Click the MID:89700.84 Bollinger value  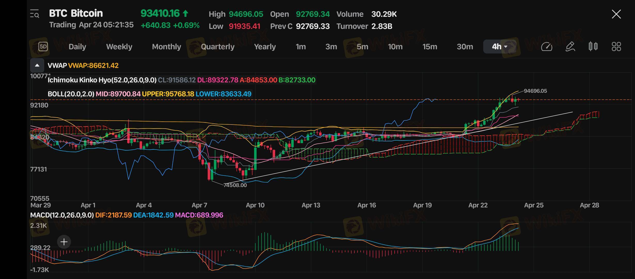tap(118, 94)
